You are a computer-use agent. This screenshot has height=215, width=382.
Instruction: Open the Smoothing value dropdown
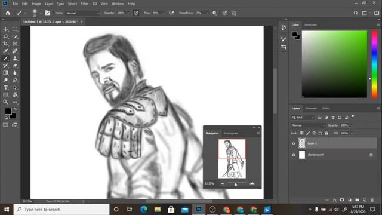point(207,13)
